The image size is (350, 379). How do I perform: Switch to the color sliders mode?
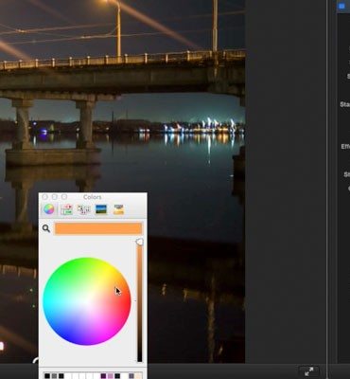pyautogui.click(x=66, y=209)
